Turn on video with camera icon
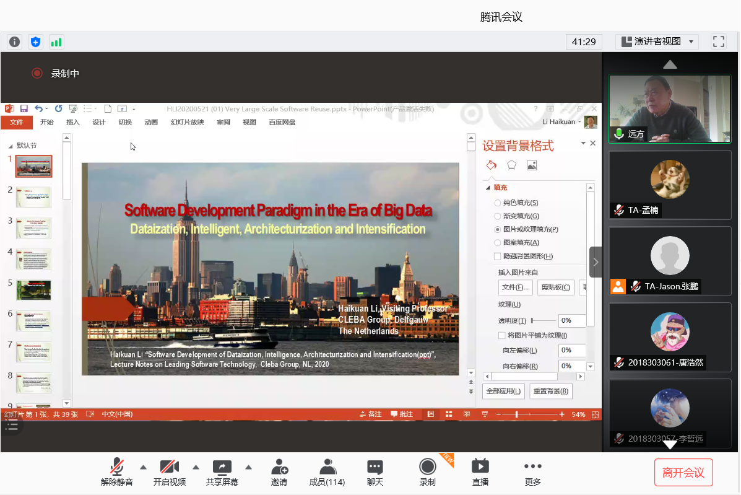This screenshot has width=741, height=495. coord(169,467)
